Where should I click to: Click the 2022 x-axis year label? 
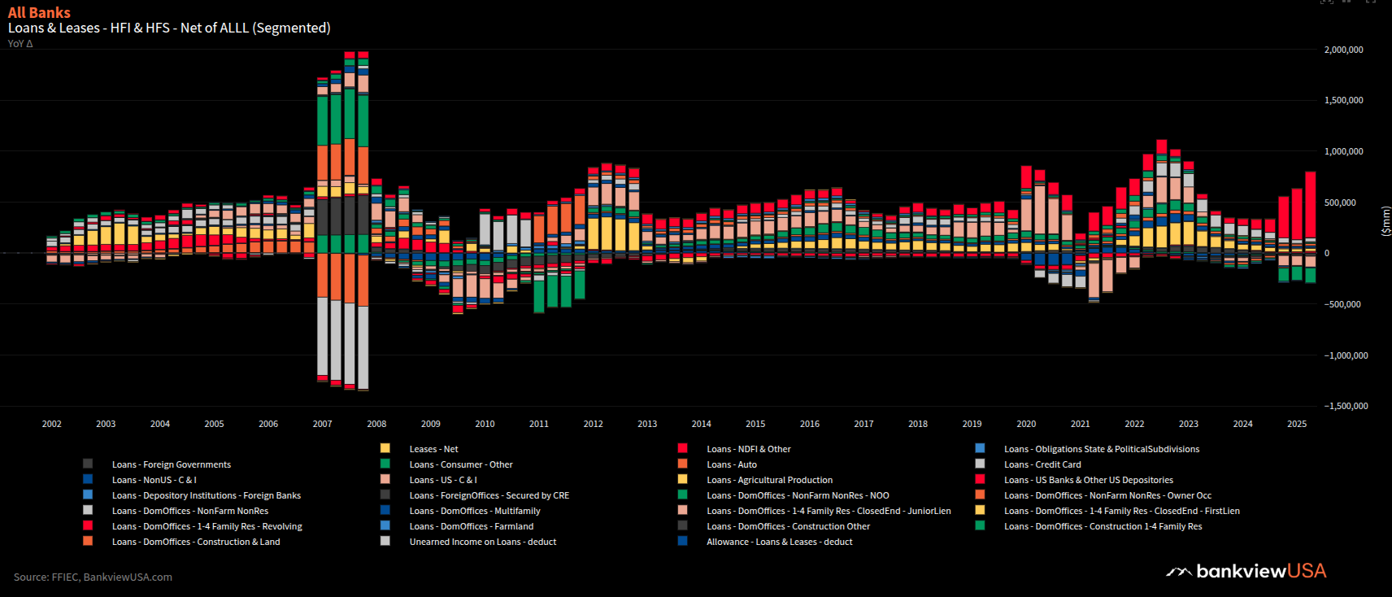pyautogui.click(x=1134, y=424)
